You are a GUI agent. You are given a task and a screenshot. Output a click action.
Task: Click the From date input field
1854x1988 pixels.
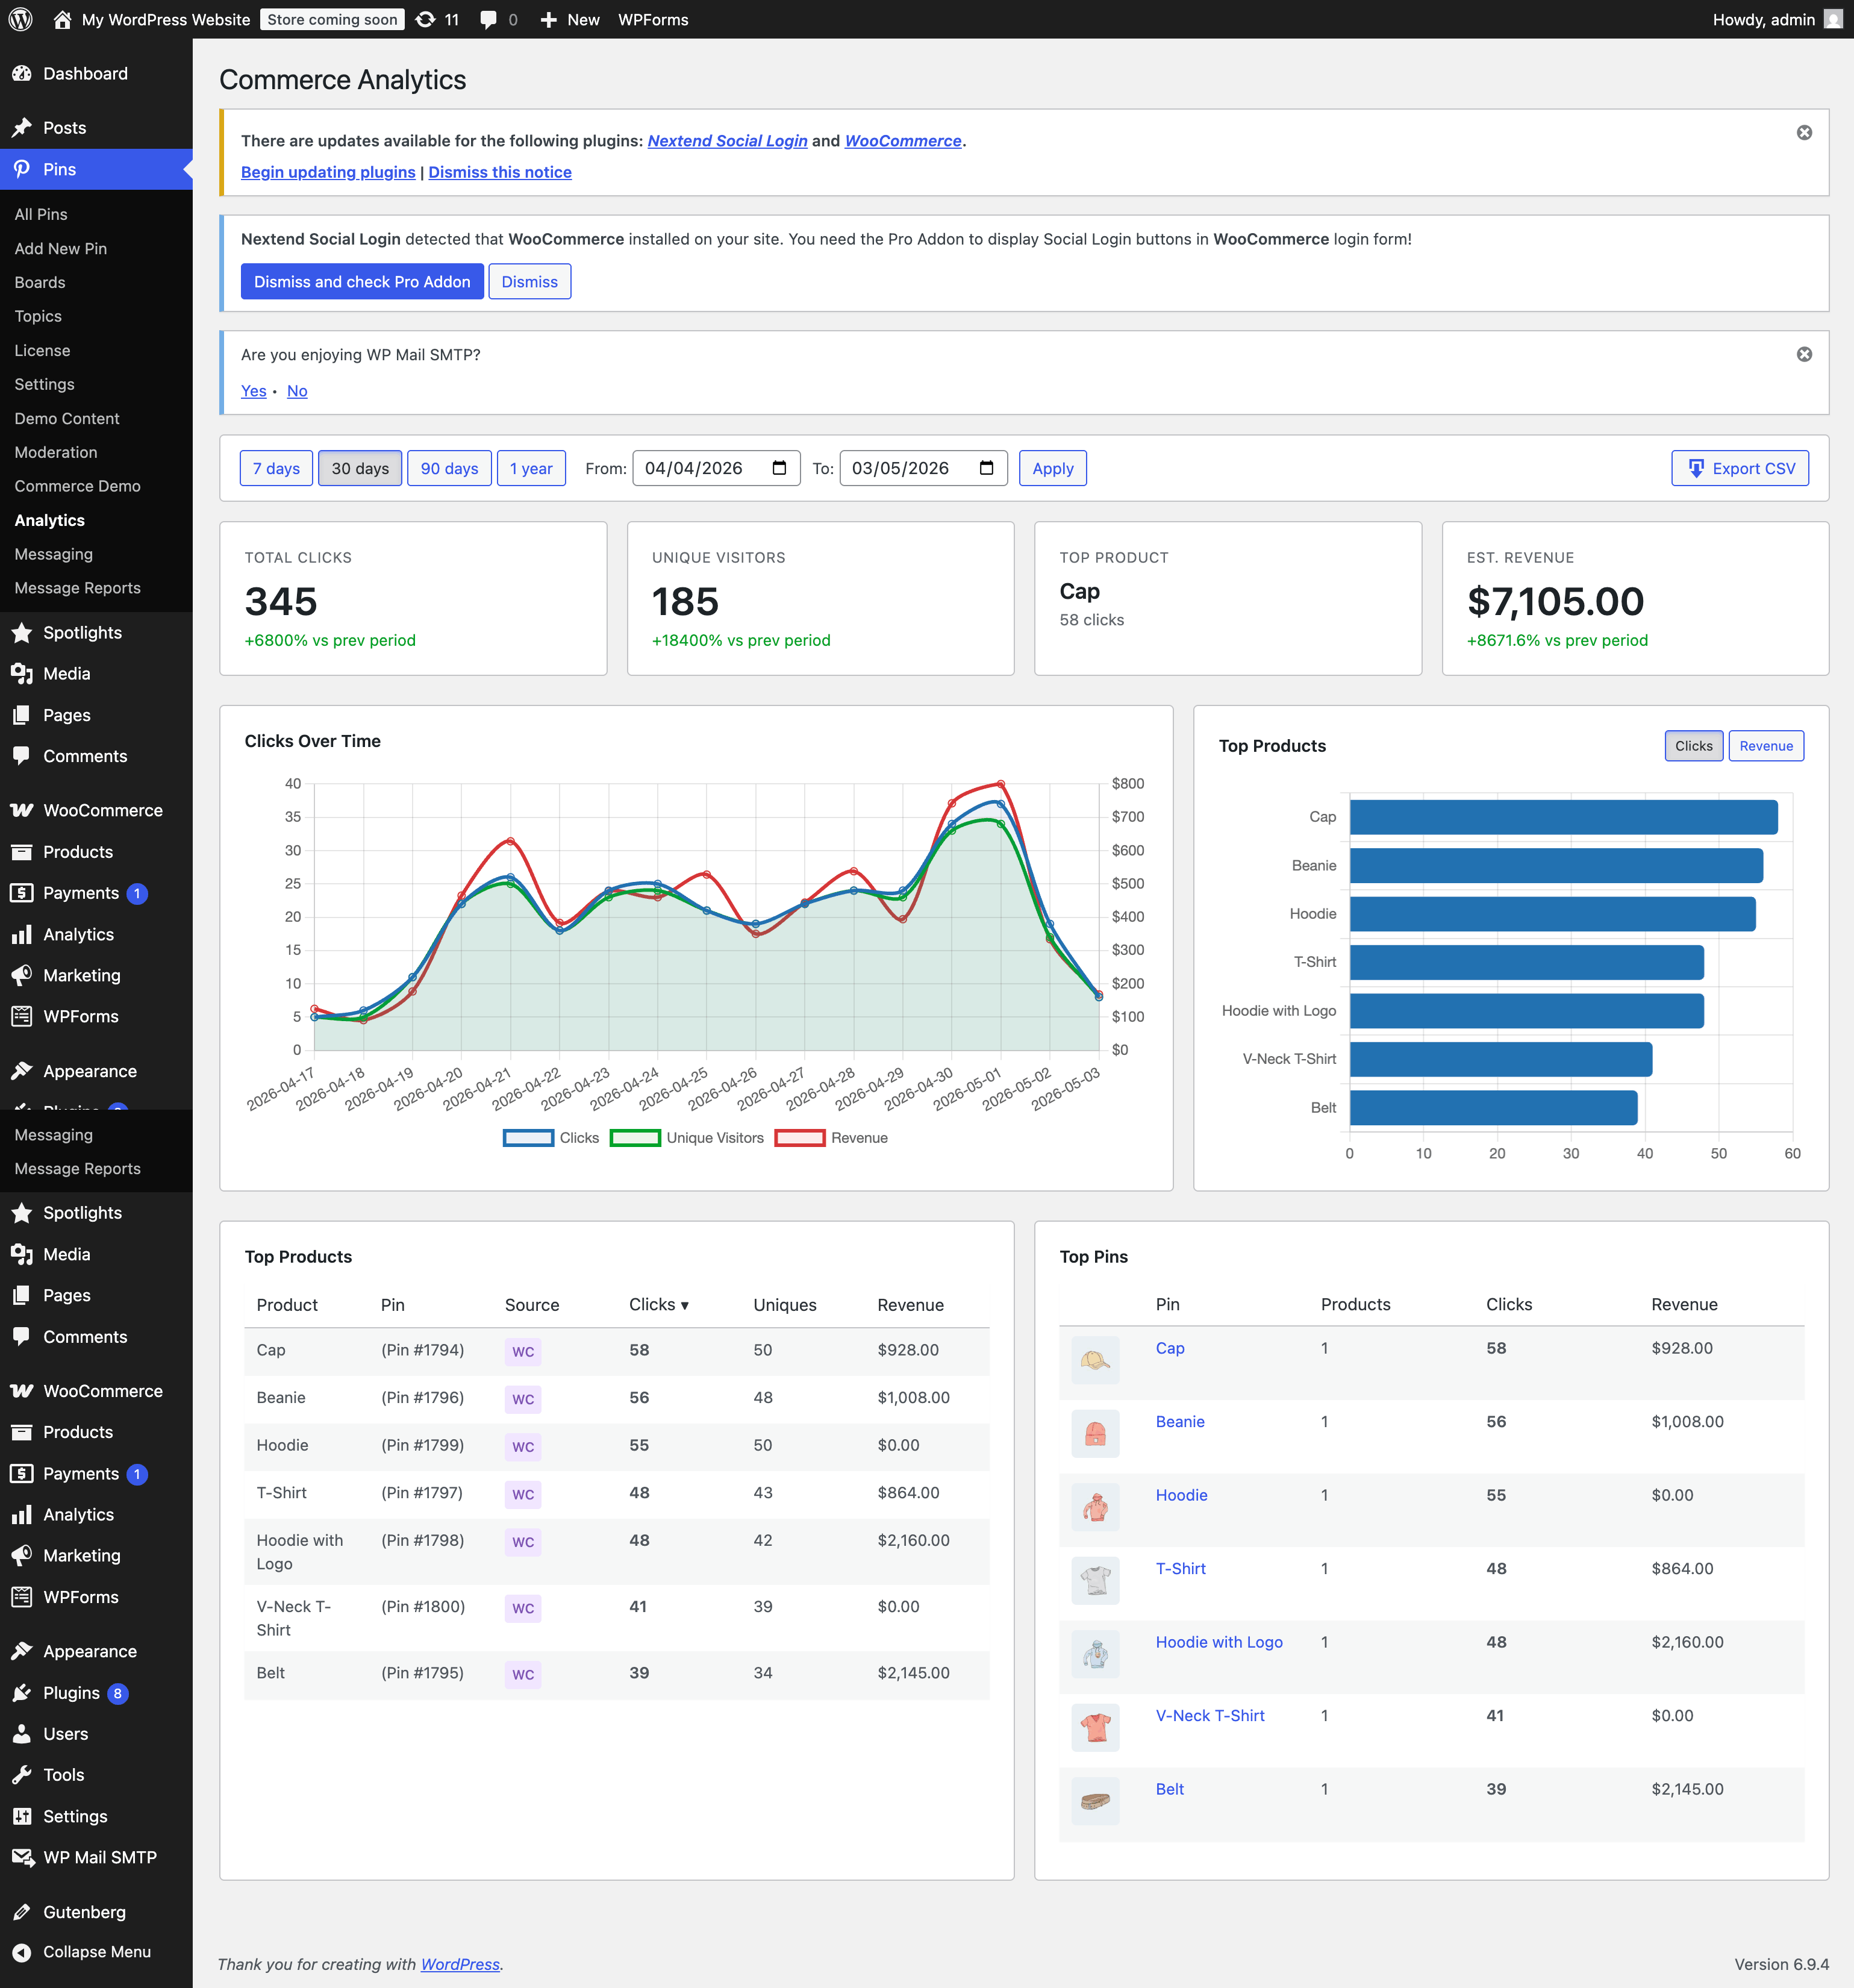[716, 468]
